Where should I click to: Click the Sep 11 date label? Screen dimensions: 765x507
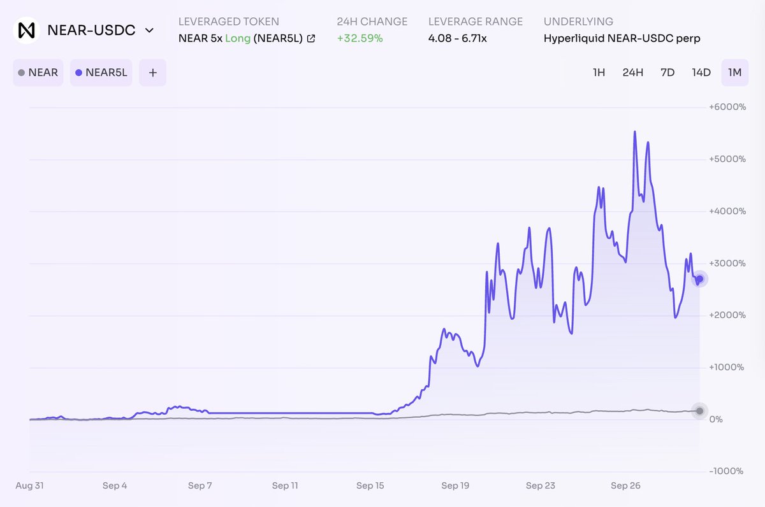pyautogui.click(x=285, y=485)
